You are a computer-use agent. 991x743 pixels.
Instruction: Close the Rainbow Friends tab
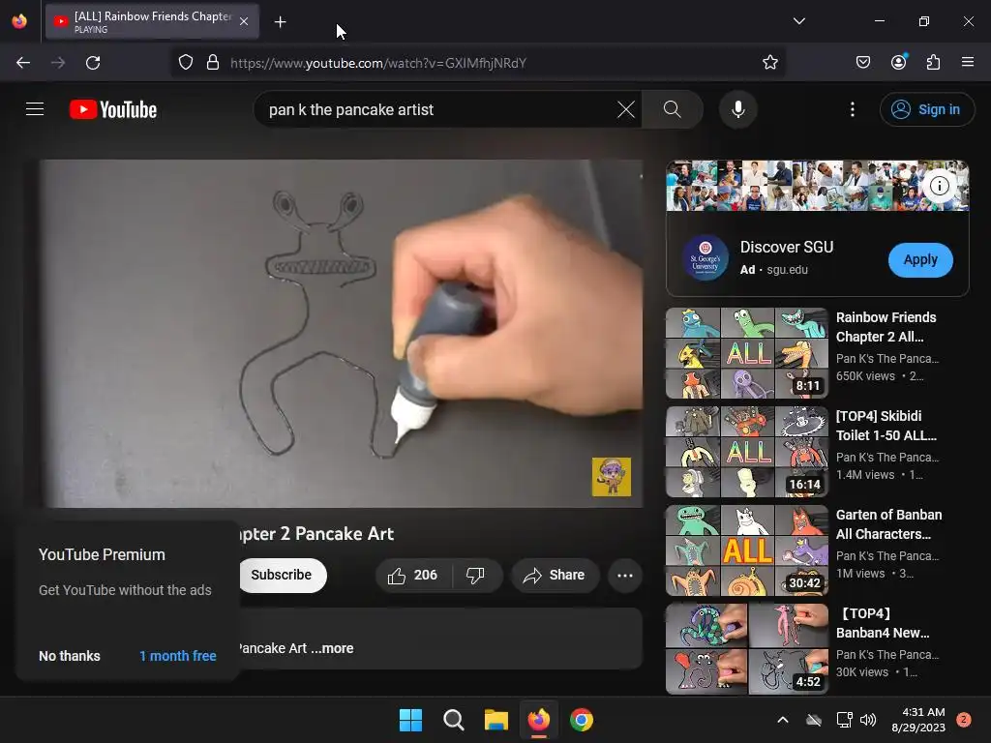click(x=244, y=21)
